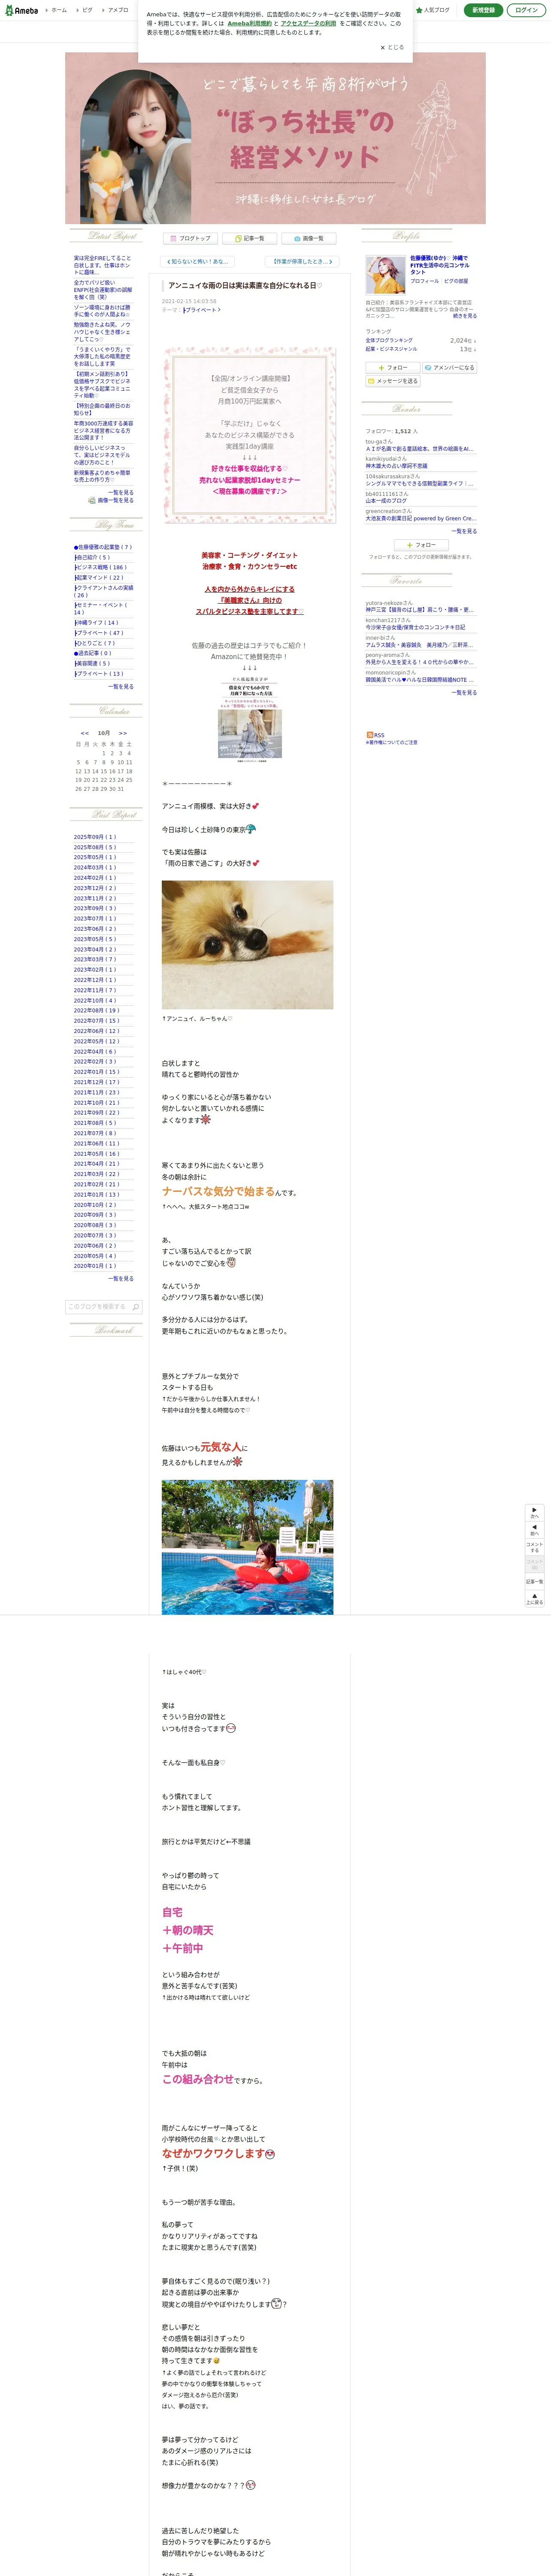Go to previous month in calendar
Screen dimensions: 551x2576
85,733
